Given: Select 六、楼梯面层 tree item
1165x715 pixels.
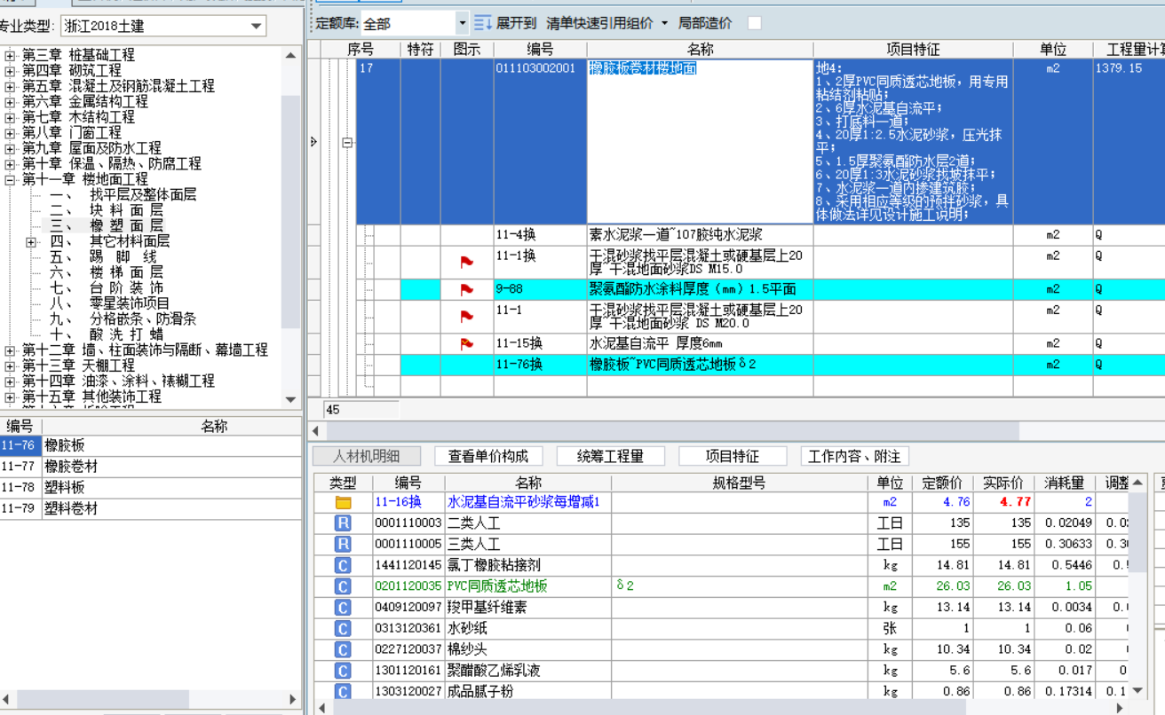Looking at the screenshot, I should pyautogui.click(x=107, y=272).
